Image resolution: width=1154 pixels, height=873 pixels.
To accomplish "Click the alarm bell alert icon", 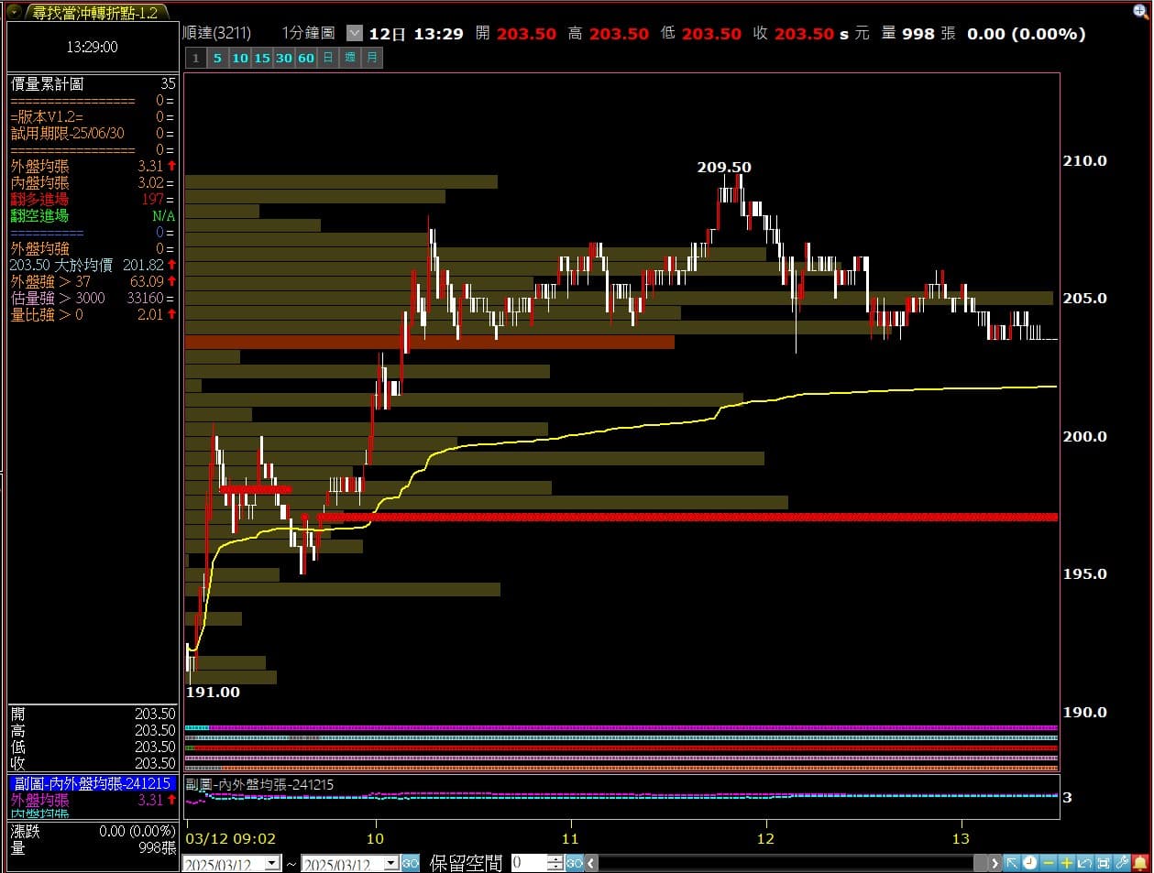I will [1140, 863].
